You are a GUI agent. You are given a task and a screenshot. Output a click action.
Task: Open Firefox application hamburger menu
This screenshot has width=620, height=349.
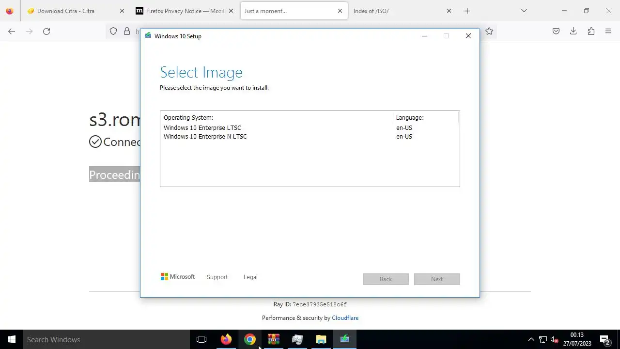(x=608, y=32)
